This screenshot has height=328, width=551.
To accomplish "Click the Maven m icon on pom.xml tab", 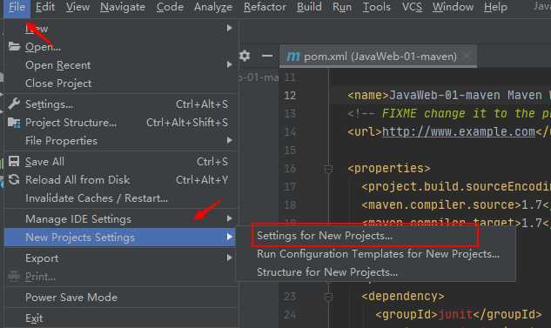I will tap(293, 57).
